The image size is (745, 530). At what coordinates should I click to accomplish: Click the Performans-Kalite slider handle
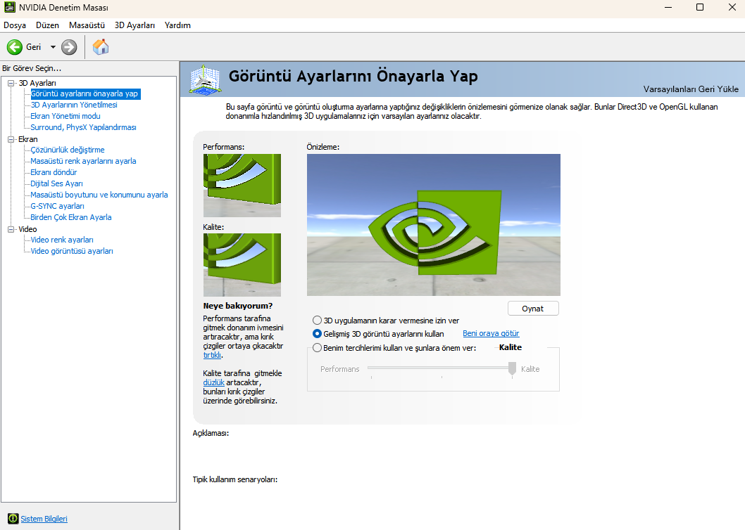tap(512, 368)
